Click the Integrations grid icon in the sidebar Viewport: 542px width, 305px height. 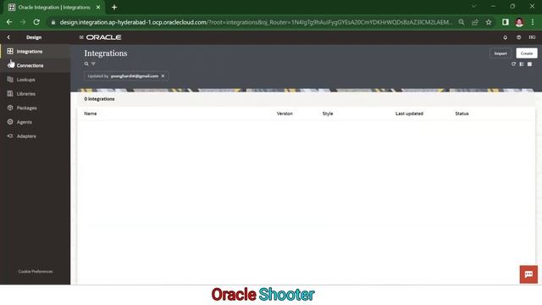[10, 51]
